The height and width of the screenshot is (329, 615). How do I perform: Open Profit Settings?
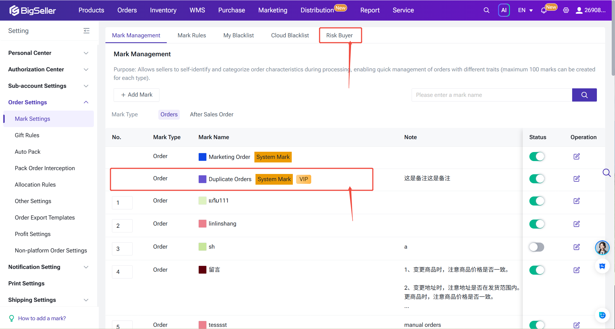pos(33,234)
